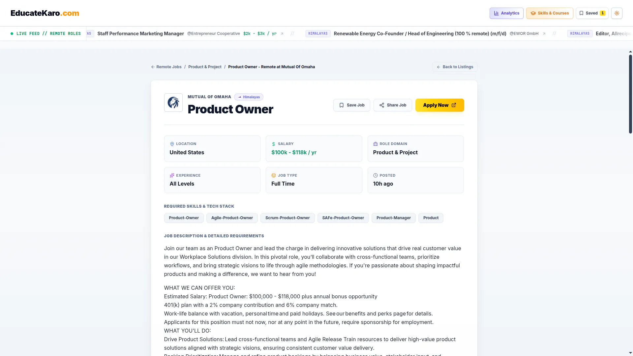Click the external link icon on Apply Now
This screenshot has width=633, height=356.
[454, 105]
